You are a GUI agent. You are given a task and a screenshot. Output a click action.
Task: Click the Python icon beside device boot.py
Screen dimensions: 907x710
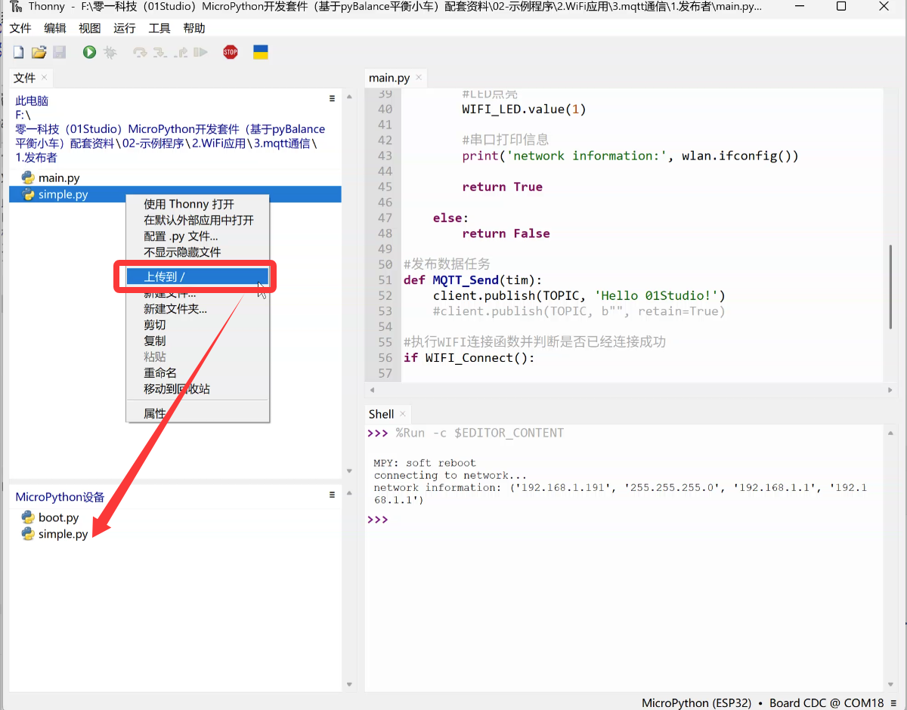tap(28, 517)
